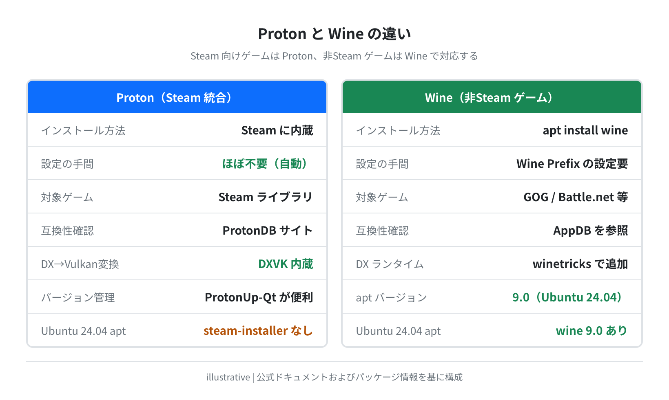This screenshot has height=400, width=669.
Task: Click the blue Proton（Steam 統合）header
Action: click(x=177, y=97)
